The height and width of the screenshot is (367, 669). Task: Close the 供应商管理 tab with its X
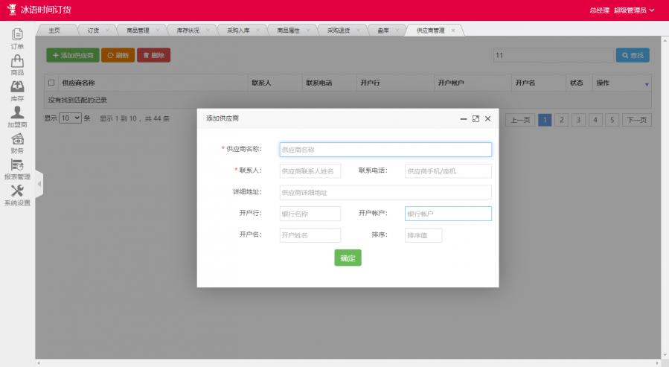[x=453, y=31]
